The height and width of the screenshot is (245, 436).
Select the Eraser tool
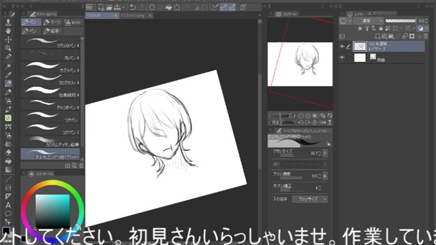click(8, 152)
